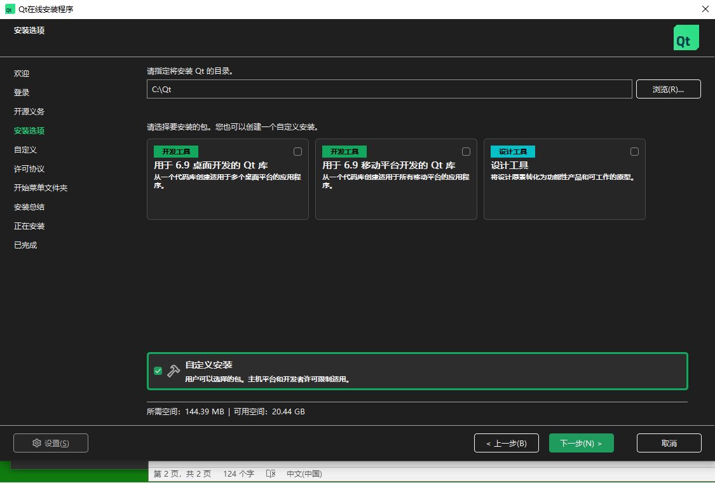Click the 设计工具 card title

tap(509, 165)
